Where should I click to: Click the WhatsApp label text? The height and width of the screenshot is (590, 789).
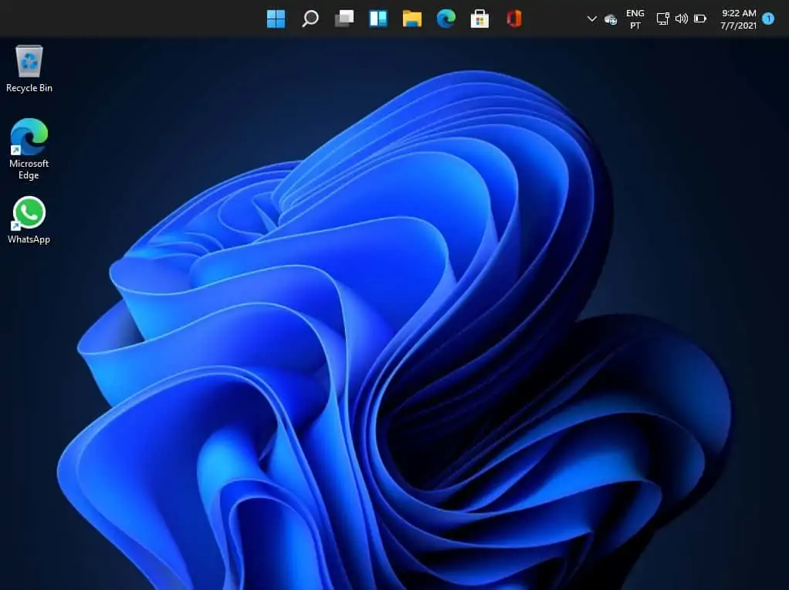click(29, 239)
